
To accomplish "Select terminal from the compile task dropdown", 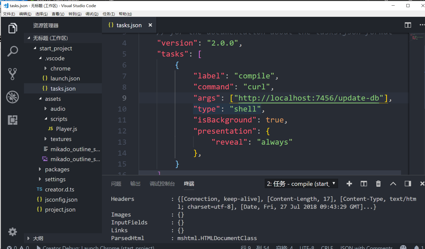I will click(301, 184).
